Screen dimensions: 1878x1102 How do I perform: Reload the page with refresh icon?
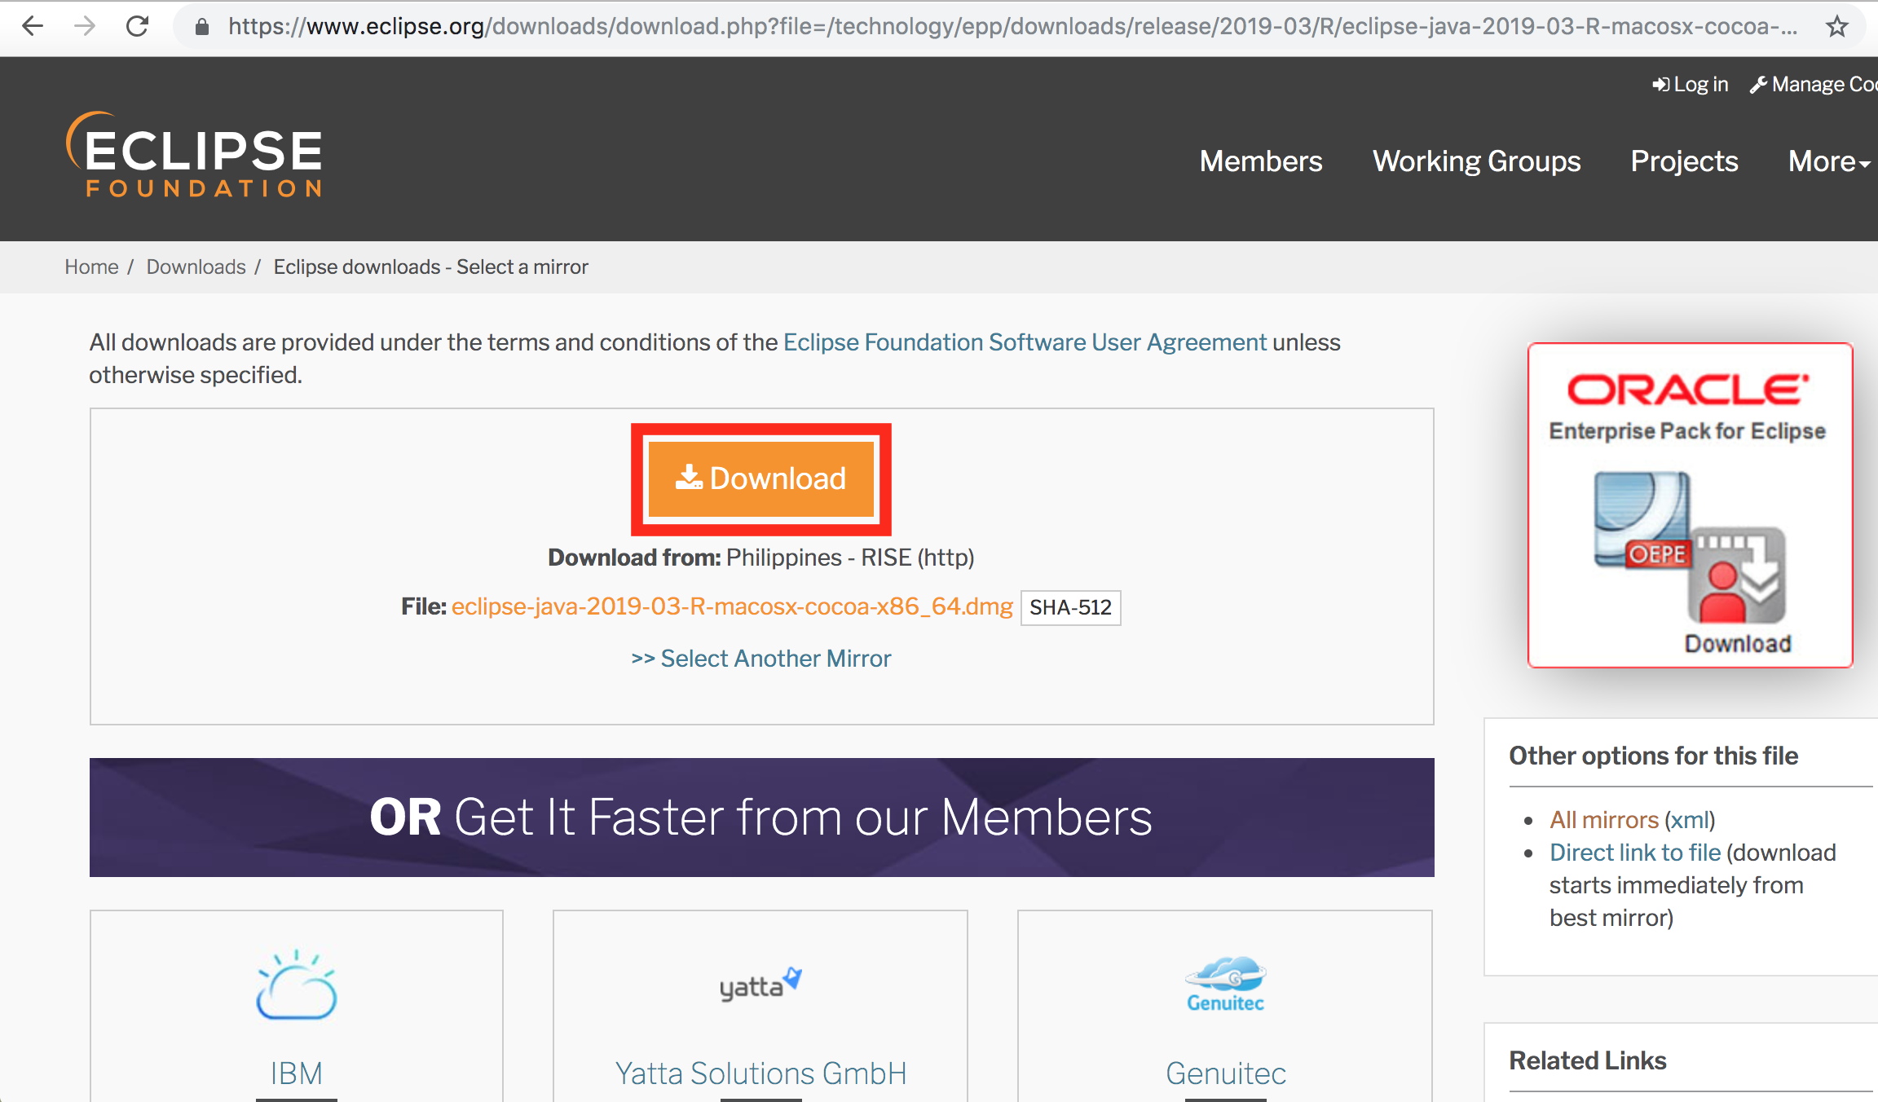coord(137,26)
